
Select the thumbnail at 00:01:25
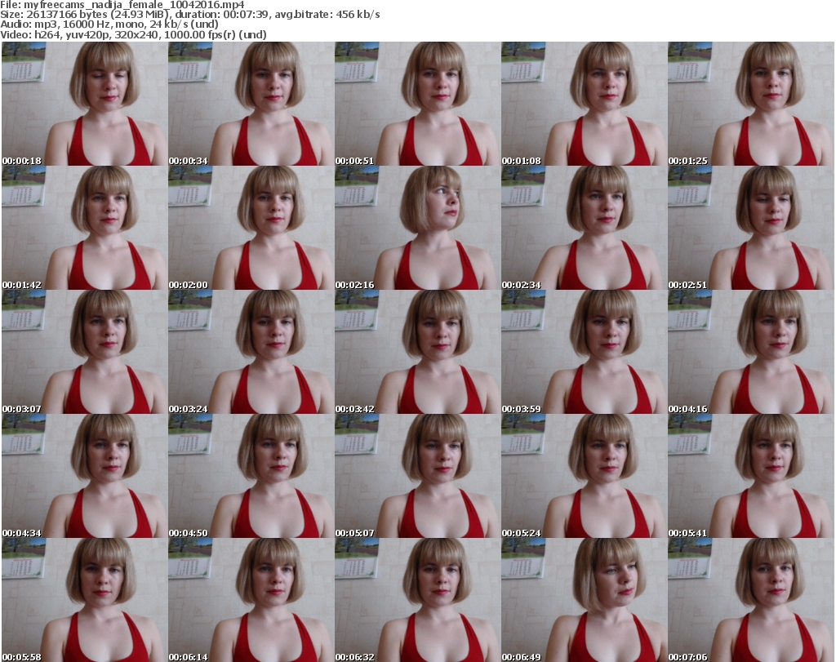pyautogui.click(x=750, y=104)
